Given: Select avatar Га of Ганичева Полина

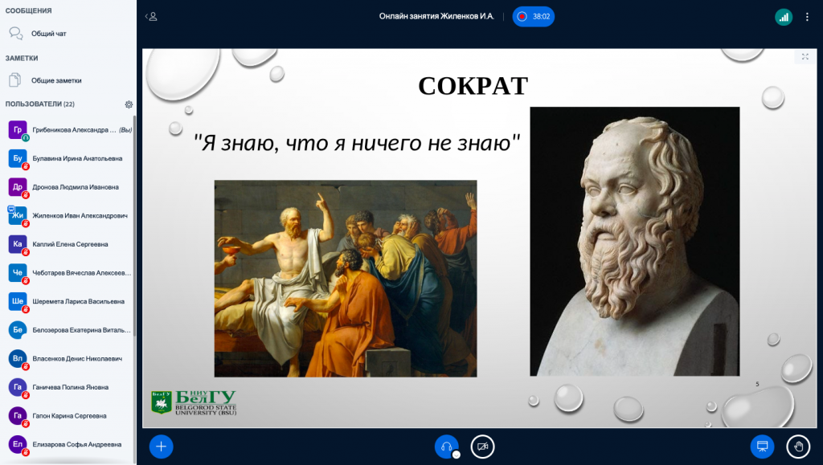Looking at the screenshot, I should (18, 387).
